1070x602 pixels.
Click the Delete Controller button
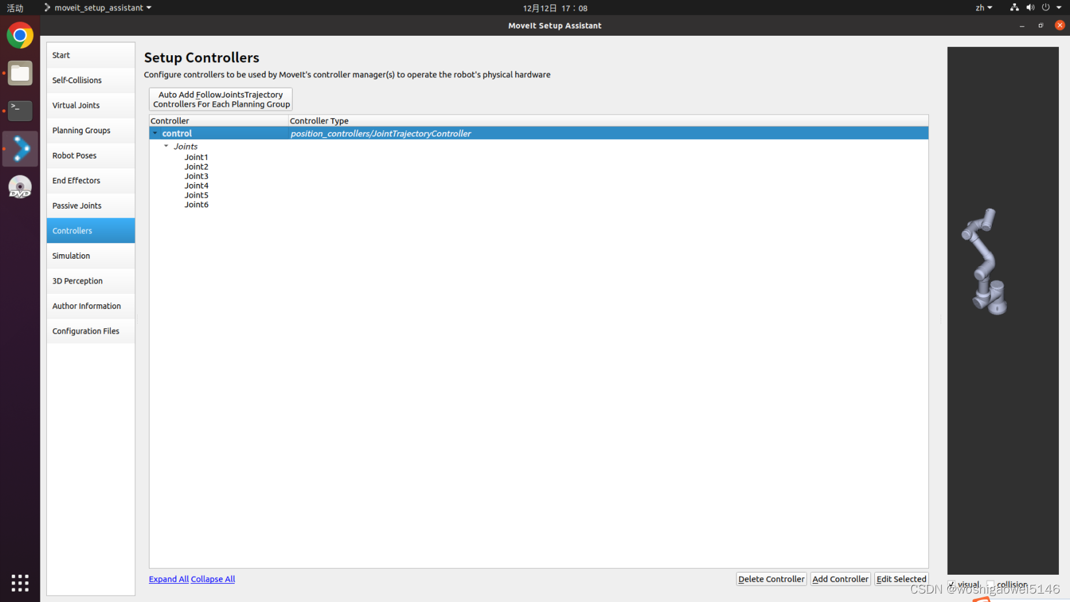coord(771,579)
